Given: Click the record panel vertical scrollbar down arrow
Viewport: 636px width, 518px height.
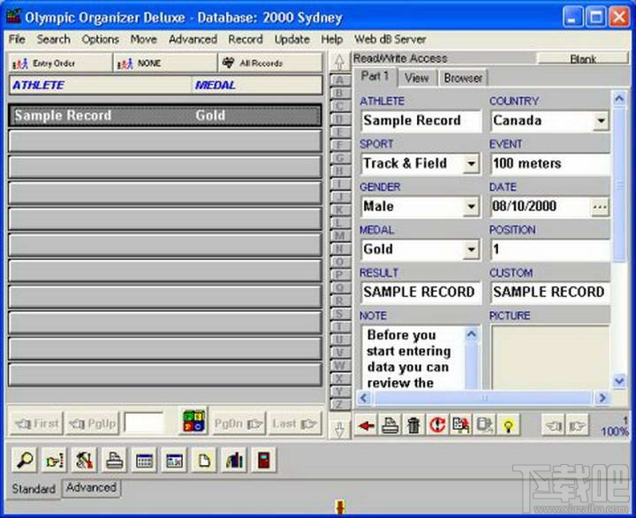Looking at the screenshot, I should [x=619, y=381].
